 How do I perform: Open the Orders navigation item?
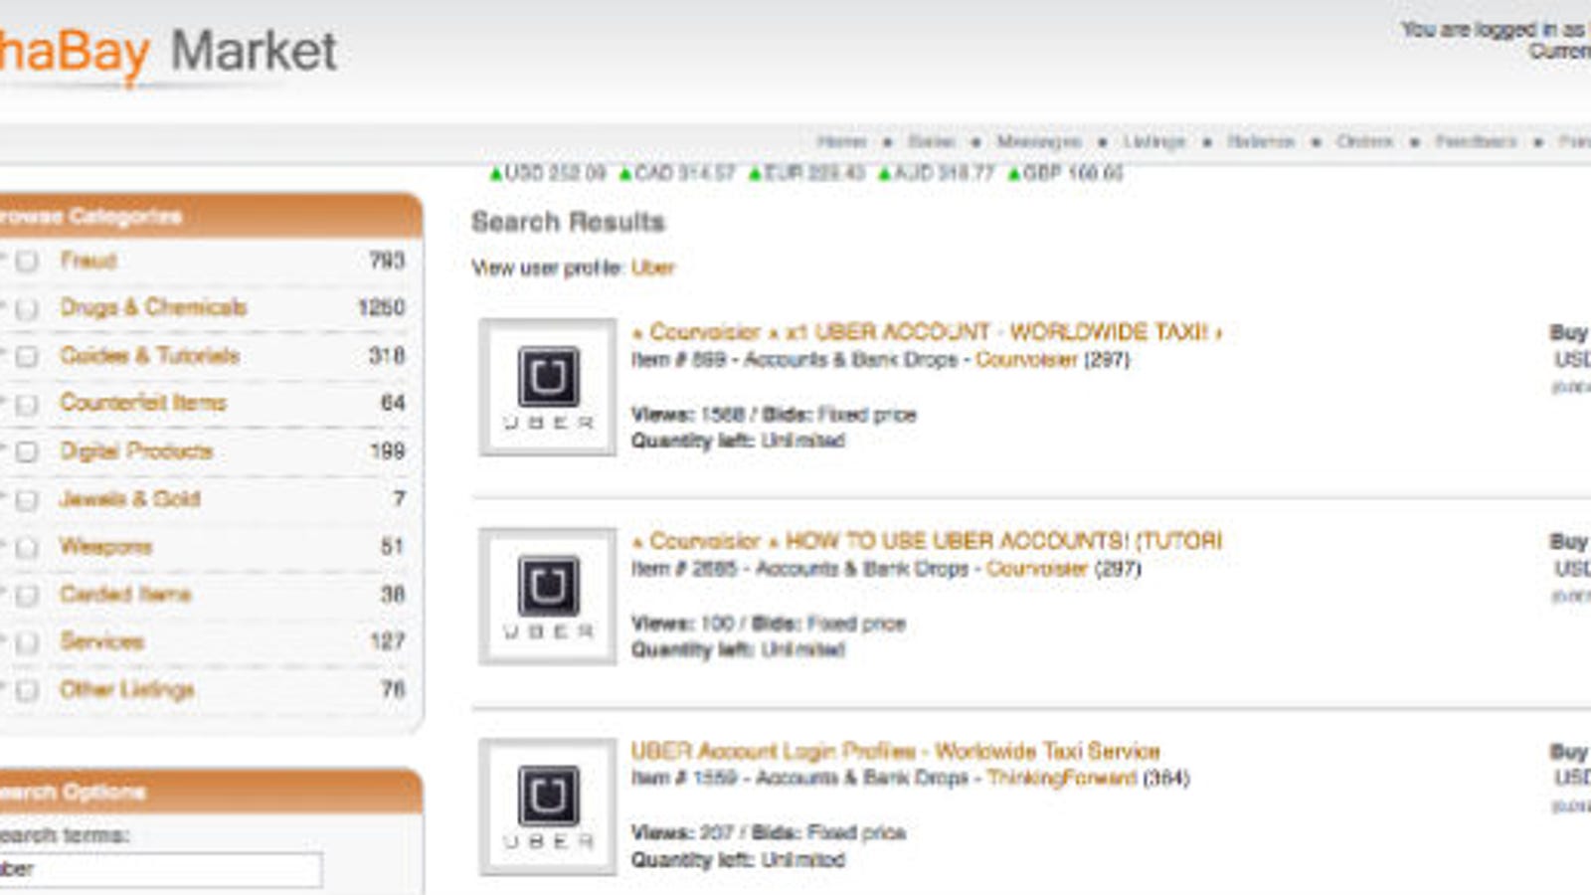coord(1364,141)
